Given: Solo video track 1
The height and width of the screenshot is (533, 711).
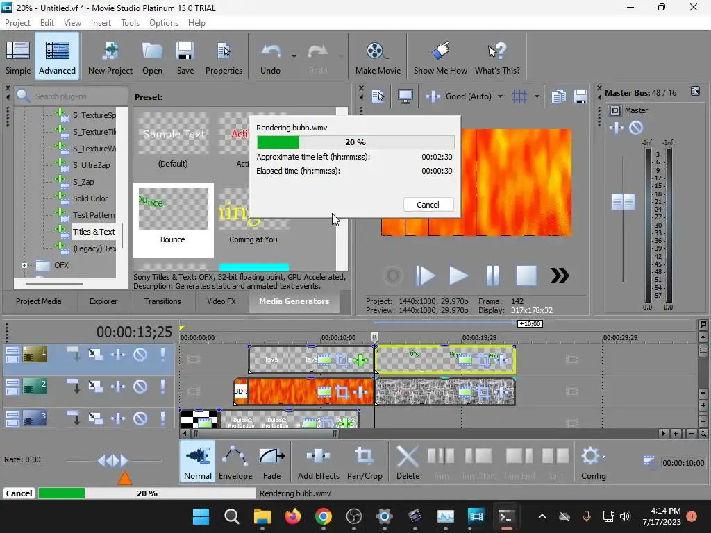Looking at the screenshot, I should pos(162,354).
